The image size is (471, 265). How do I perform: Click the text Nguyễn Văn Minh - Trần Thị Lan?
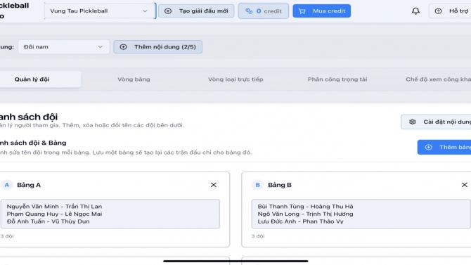tap(54, 207)
